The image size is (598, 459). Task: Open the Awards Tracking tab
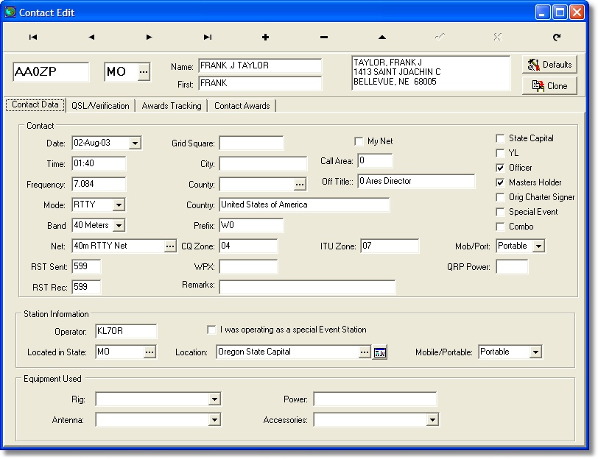tap(172, 106)
